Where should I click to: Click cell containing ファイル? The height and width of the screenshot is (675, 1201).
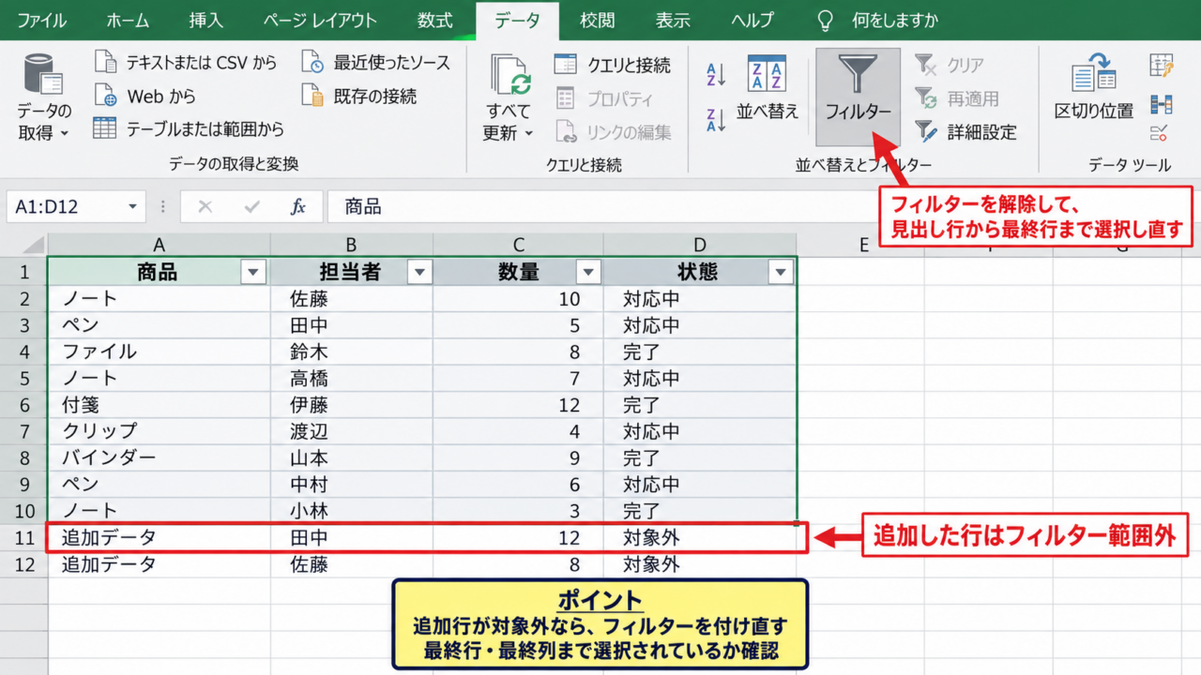click(x=160, y=352)
